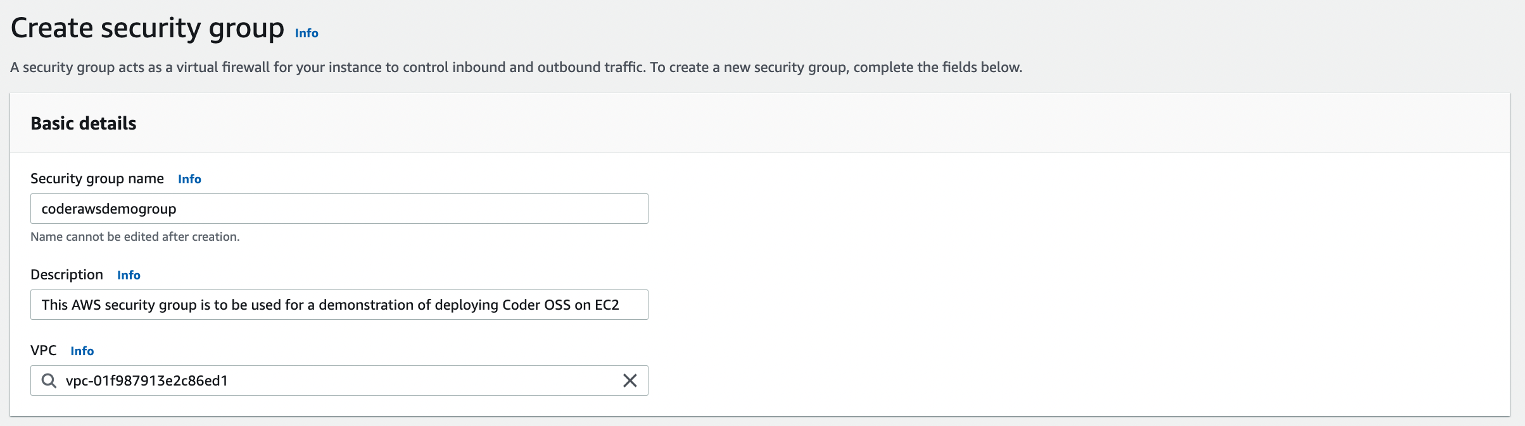Select the Basic details section heading

84,123
